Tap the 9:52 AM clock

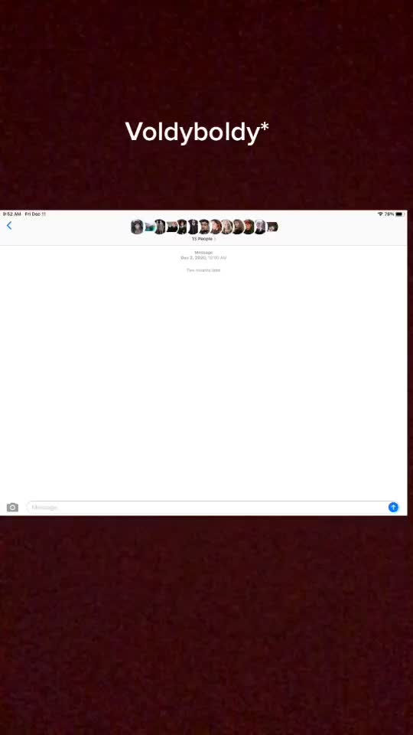coord(11,214)
